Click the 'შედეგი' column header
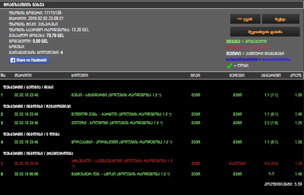The width and height of the screenshot is (304, 195). coord(237,75)
